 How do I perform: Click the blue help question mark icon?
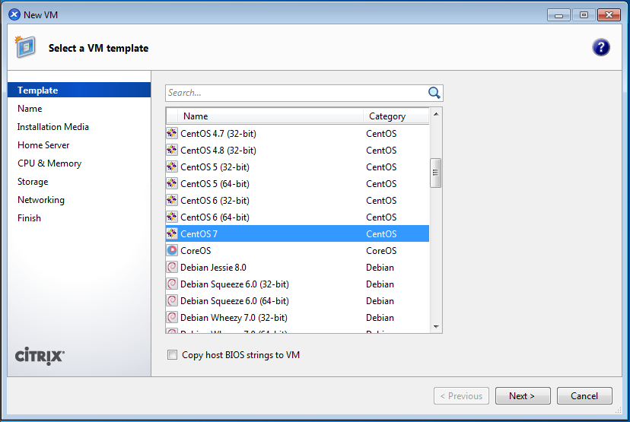point(601,47)
